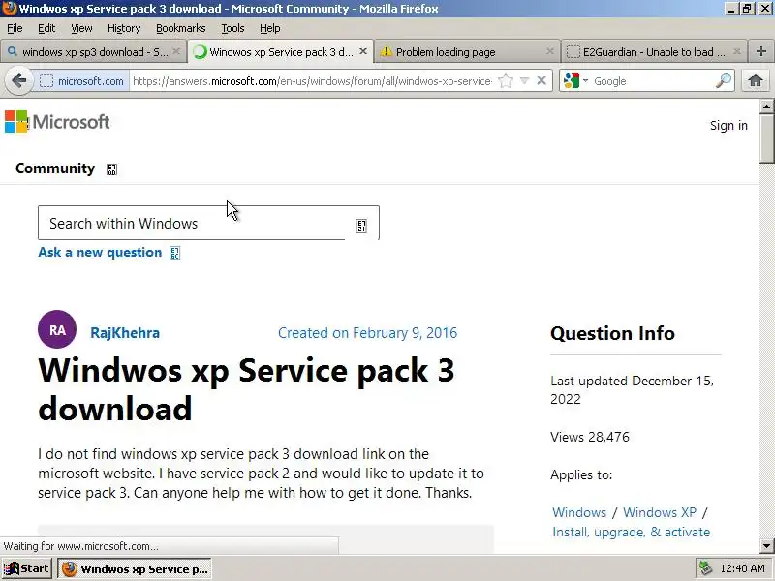Click the Microsoft logo

click(x=57, y=122)
